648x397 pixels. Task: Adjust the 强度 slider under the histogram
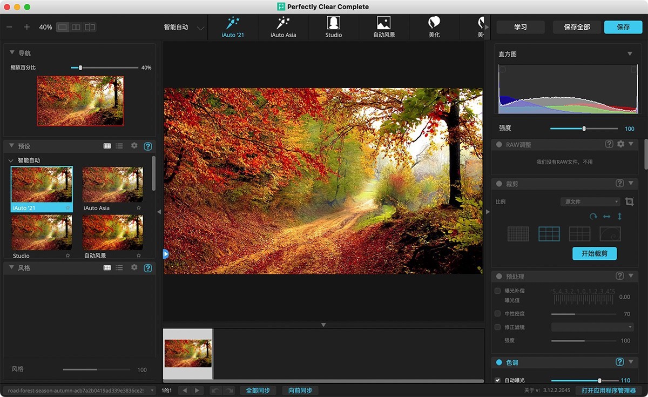click(x=583, y=129)
